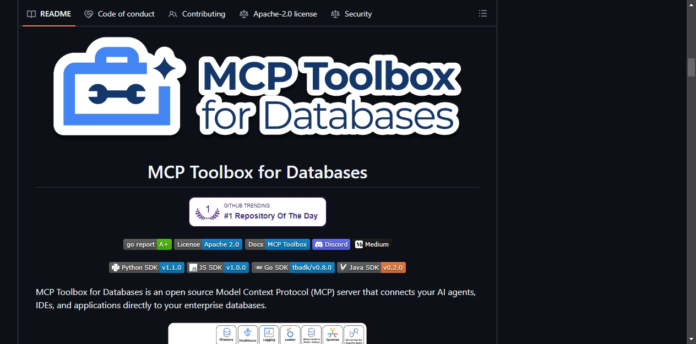The image size is (696, 344).
Task: Go to the Security tab
Action: (351, 14)
